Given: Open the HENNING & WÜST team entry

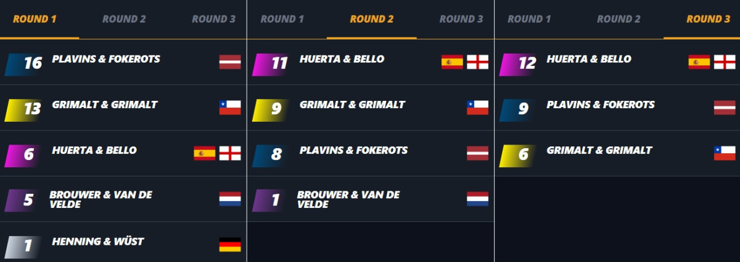Looking at the screenshot, I should click(x=123, y=245).
